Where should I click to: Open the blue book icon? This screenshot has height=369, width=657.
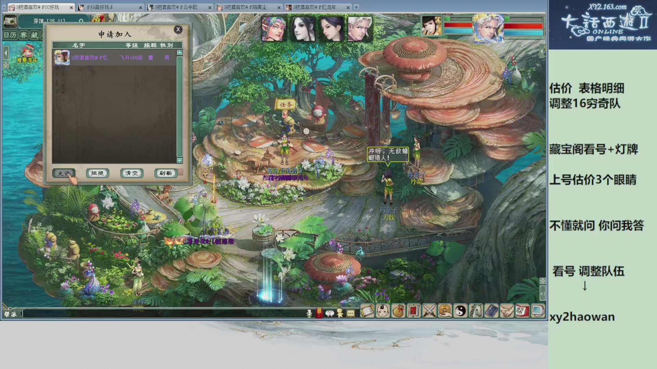tap(491, 311)
